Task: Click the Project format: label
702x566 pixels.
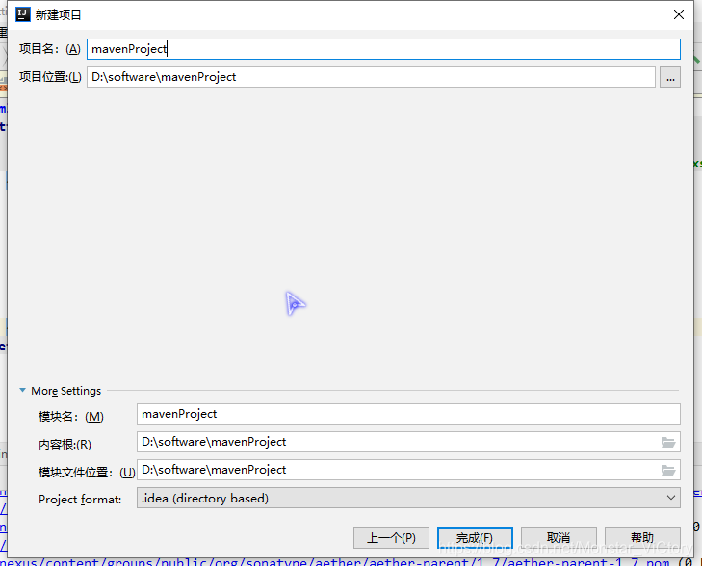Action: pos(80,499)
